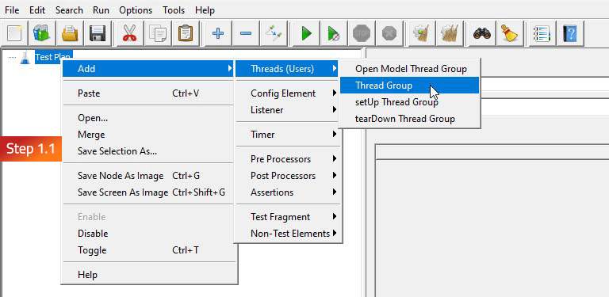The image size is (609, 297).
Task: Click the broom Reset Search icon
Action: [509, 34]
